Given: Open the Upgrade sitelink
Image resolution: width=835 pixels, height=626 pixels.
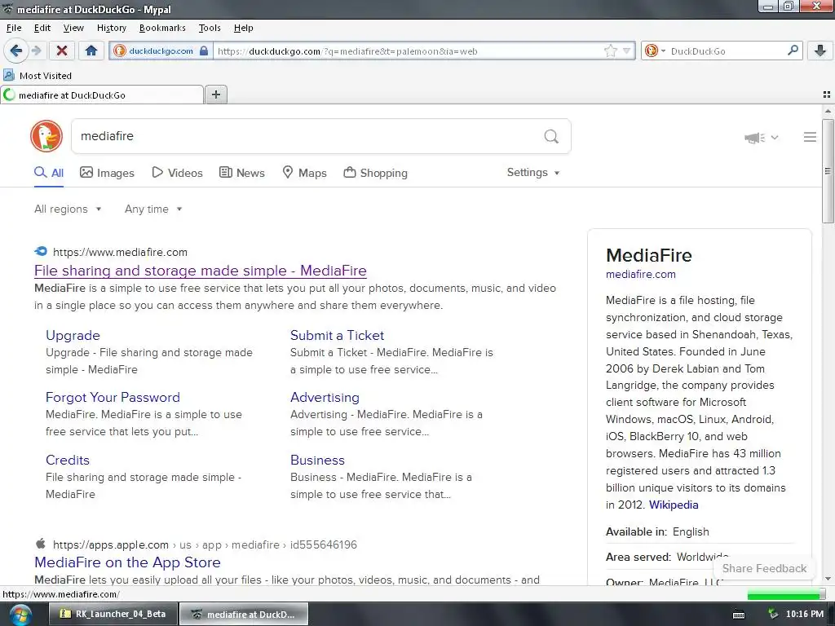Looking at the screenshot, I should click(73, 335).
